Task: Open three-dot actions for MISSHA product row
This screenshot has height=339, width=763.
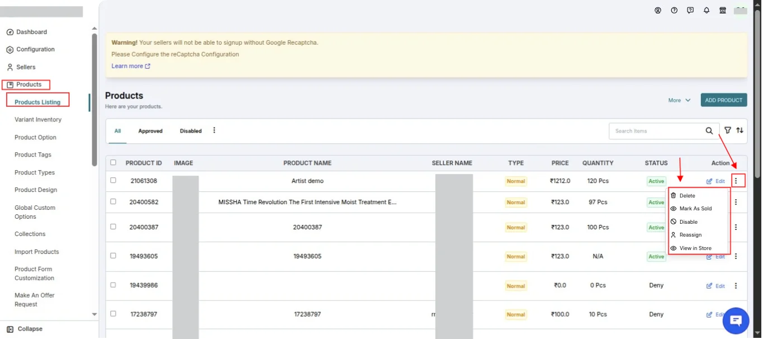Action: (736, 202)
